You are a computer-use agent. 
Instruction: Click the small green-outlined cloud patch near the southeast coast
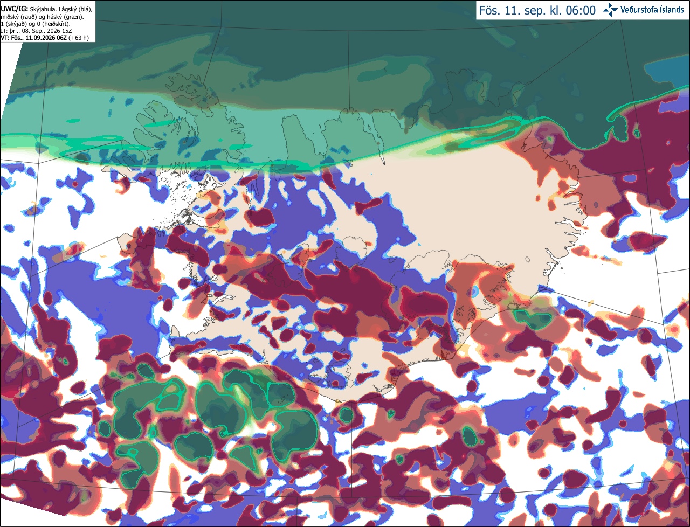[532, 318]
